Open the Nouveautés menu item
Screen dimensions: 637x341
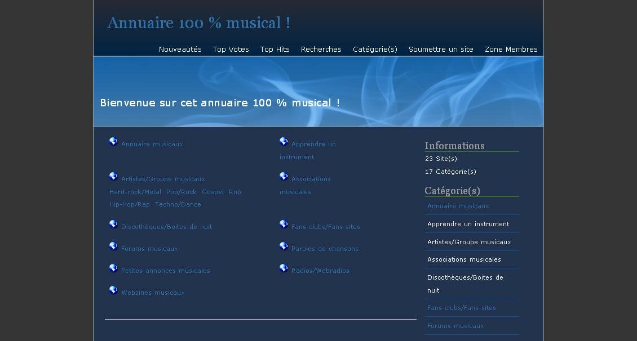180,49
